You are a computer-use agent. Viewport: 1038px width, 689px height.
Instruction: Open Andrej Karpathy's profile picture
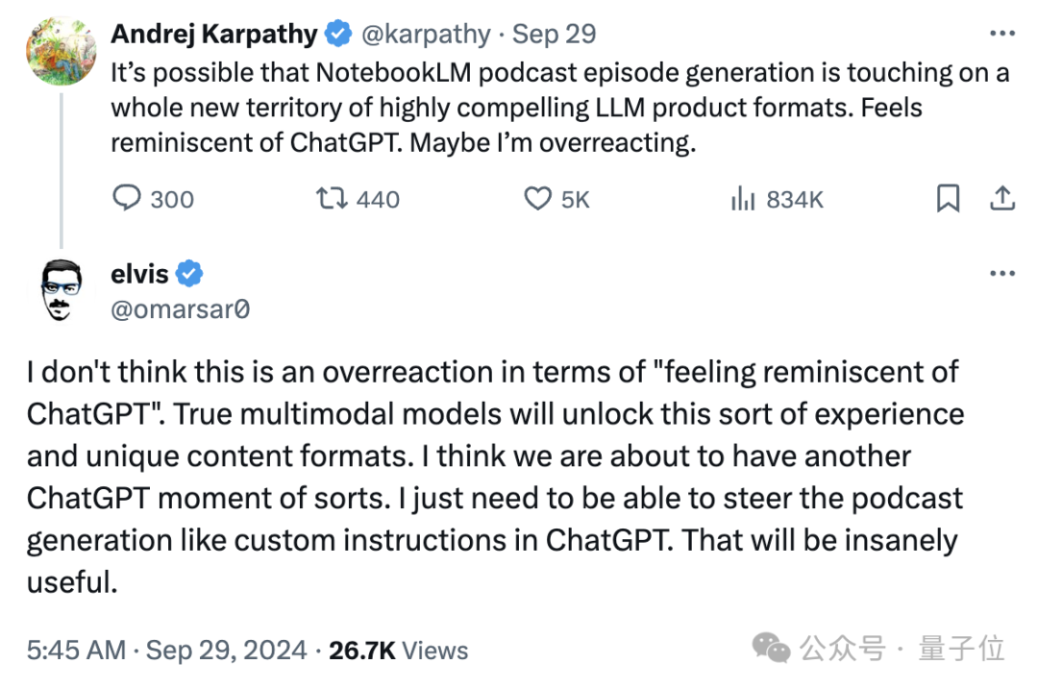tap(61, 51)
